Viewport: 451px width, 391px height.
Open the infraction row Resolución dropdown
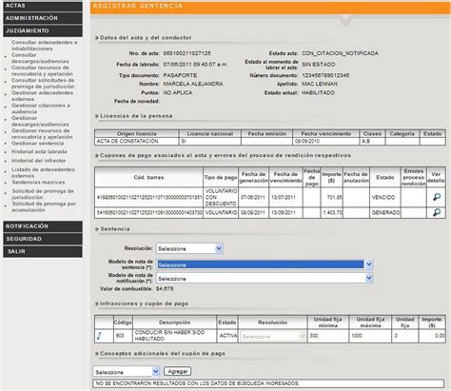tap(273, 336)
